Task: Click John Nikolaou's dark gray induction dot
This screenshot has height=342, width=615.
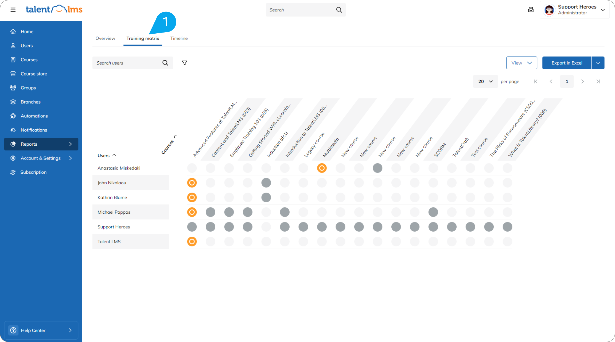Action: point(266,183)
